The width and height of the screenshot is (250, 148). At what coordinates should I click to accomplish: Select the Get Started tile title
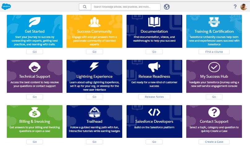point(35,31)
